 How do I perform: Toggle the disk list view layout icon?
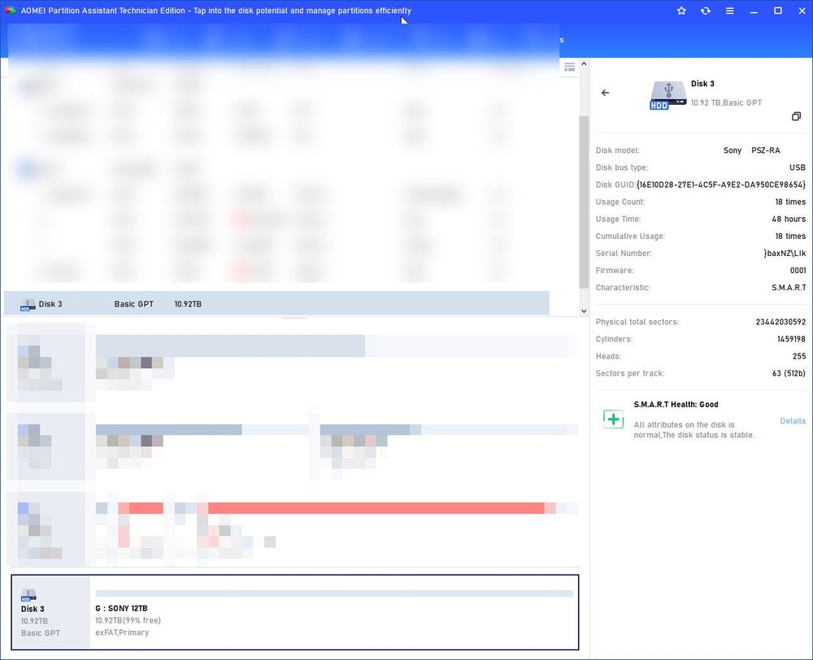(x=570, y=67)
